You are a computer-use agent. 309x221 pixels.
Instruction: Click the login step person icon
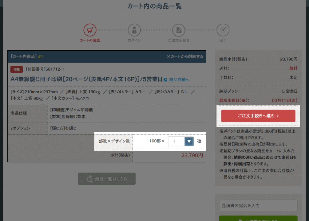[x=134, y=30]
